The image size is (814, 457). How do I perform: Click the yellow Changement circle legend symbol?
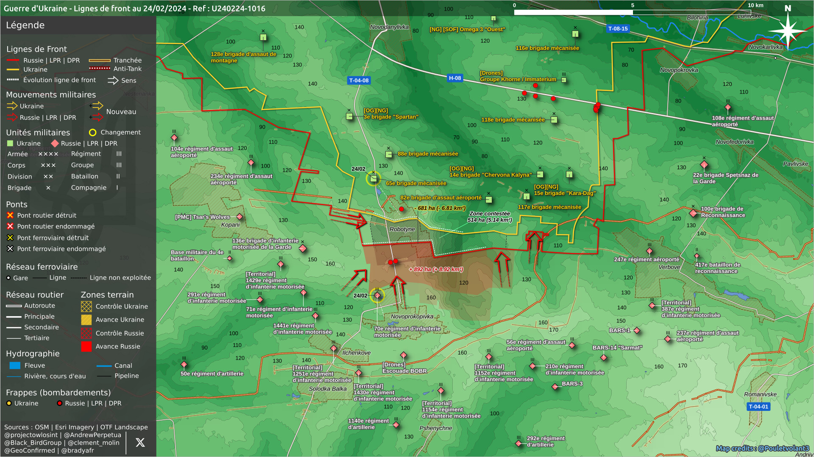coord(92,132)
